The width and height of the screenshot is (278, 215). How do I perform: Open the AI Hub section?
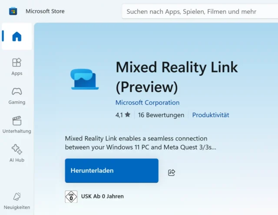pos(17,153)
